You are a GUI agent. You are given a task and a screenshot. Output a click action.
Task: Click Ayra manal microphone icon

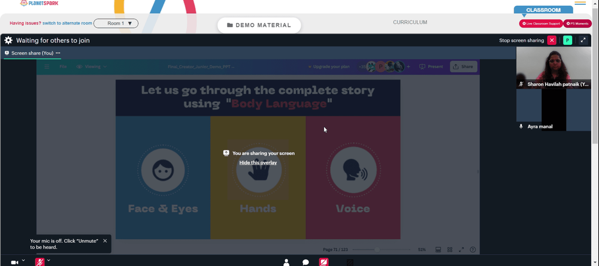[x=521, y=126]
